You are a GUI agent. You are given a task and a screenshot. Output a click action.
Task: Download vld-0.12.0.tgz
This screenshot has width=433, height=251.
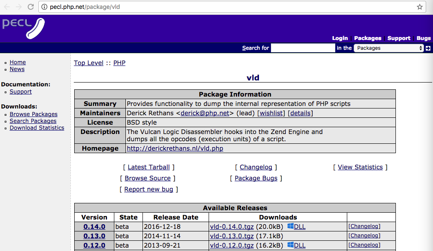[x=232, y=245]
